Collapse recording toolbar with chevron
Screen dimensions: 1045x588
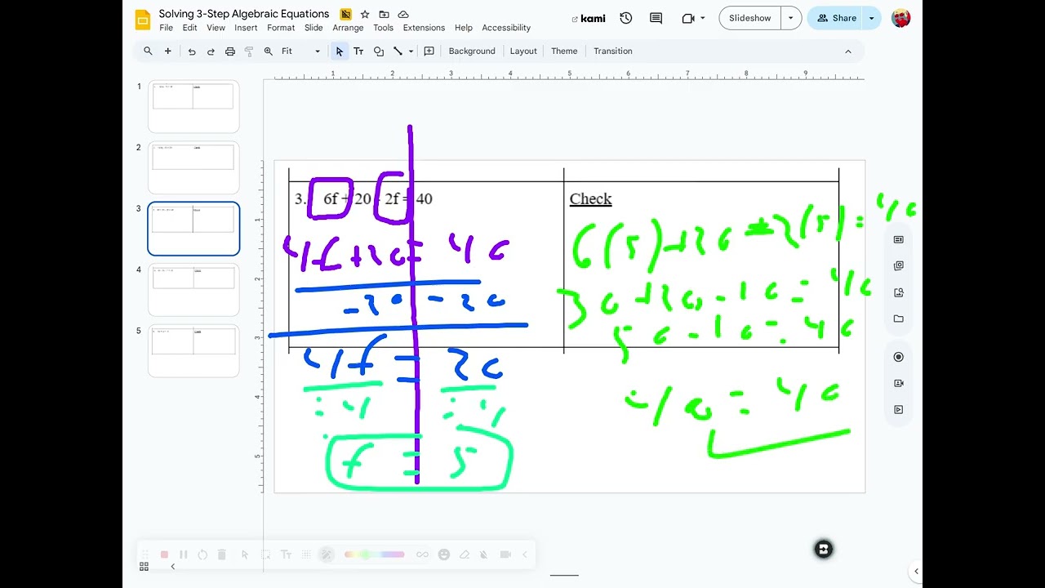coord(525,555)
